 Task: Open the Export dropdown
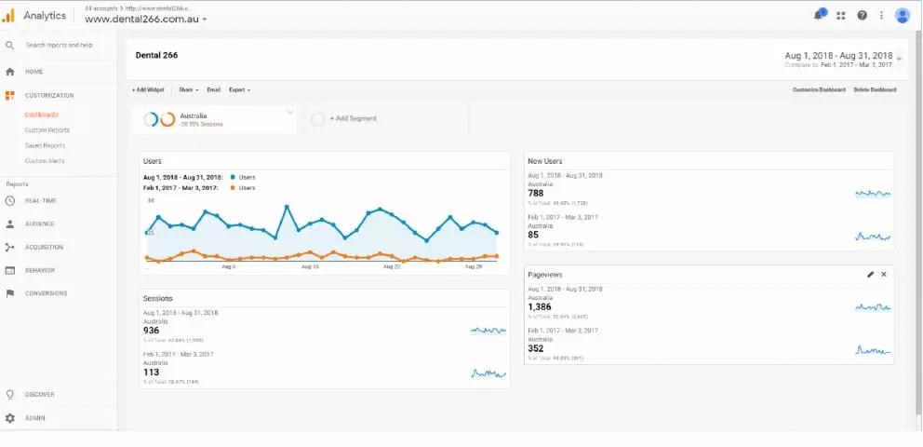coord(239,90)
